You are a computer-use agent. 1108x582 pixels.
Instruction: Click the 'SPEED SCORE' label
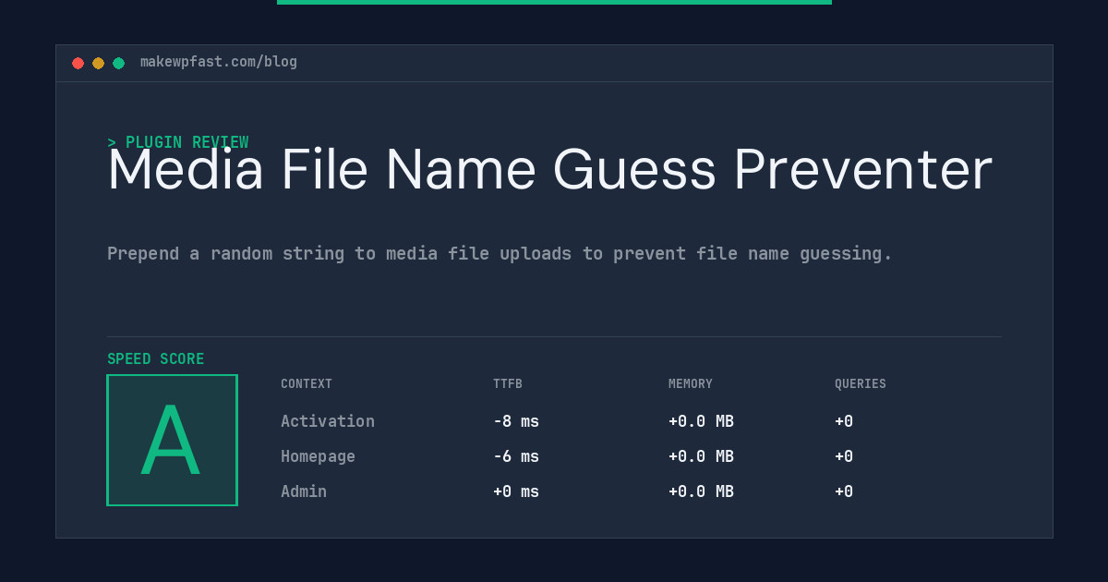156,358
